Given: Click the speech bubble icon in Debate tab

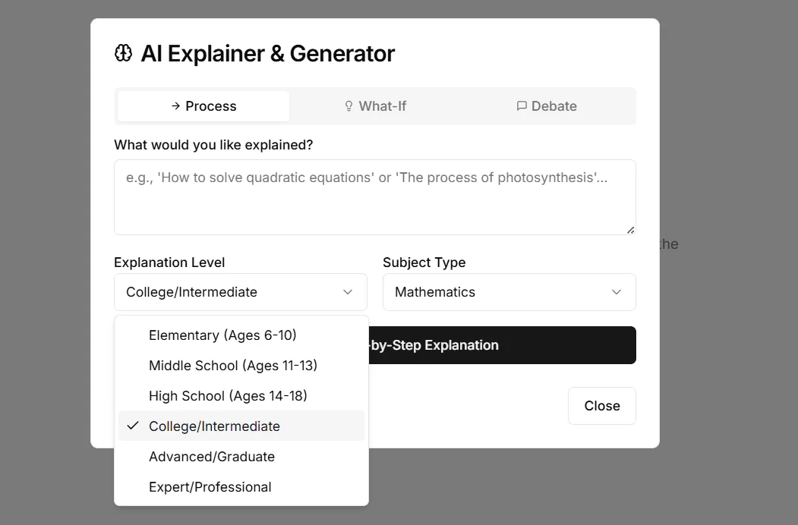Looking at the screenshot, I should 522,105.
